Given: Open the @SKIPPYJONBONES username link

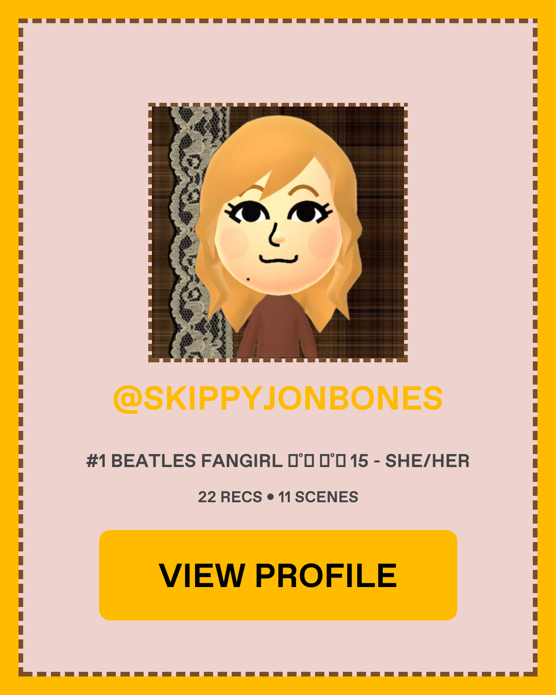Looking at the screenshot, I should tap(278, 398).
